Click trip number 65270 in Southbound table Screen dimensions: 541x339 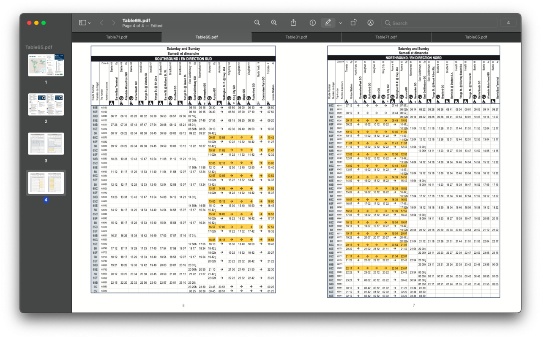(x=104, y=137)
